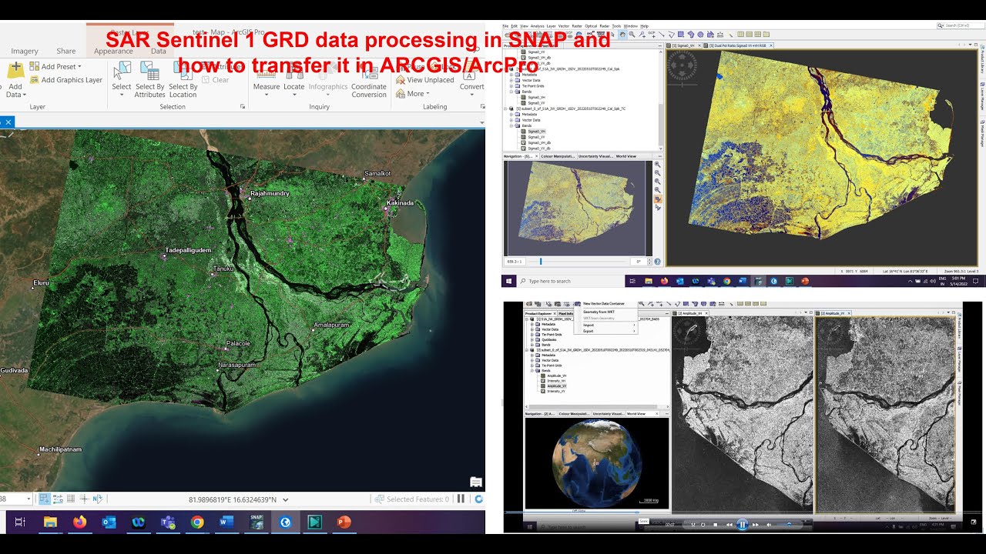Switch to Colour Manipulation tab in top SNAP
This screenshot has width=986, height=554.
[x=558, y=156]
